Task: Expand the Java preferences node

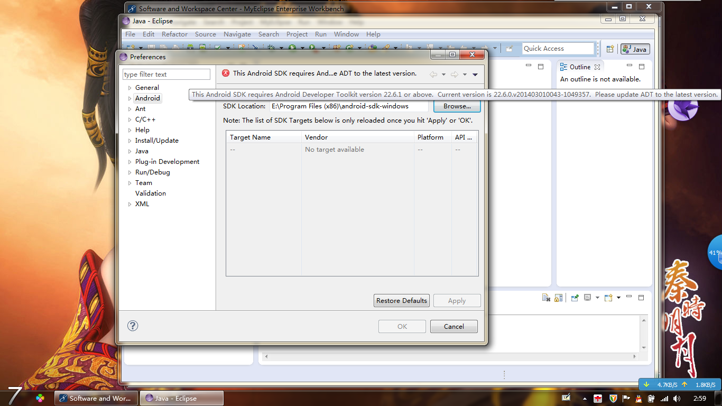Action: [x=129, y=151]
